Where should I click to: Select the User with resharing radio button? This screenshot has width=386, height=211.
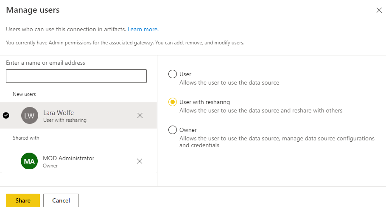point(173,102)
